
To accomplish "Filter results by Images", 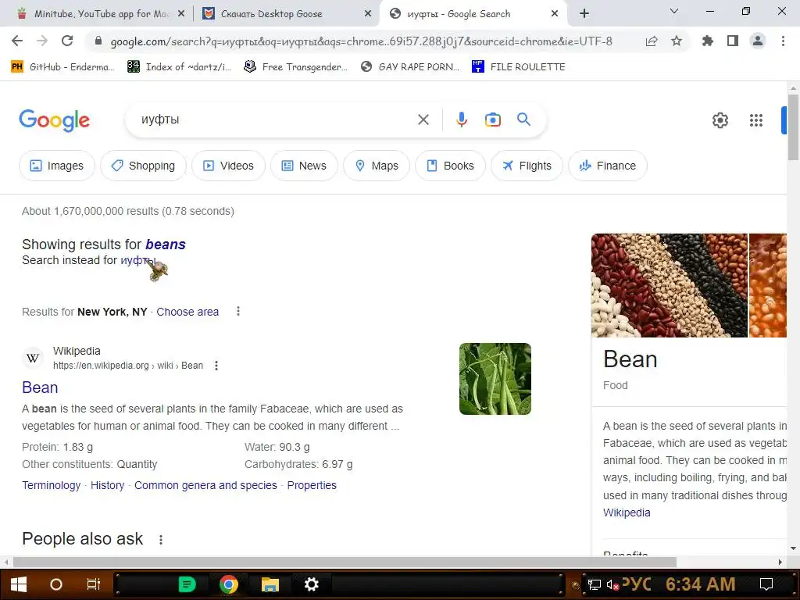I will (x=56, y=166).
